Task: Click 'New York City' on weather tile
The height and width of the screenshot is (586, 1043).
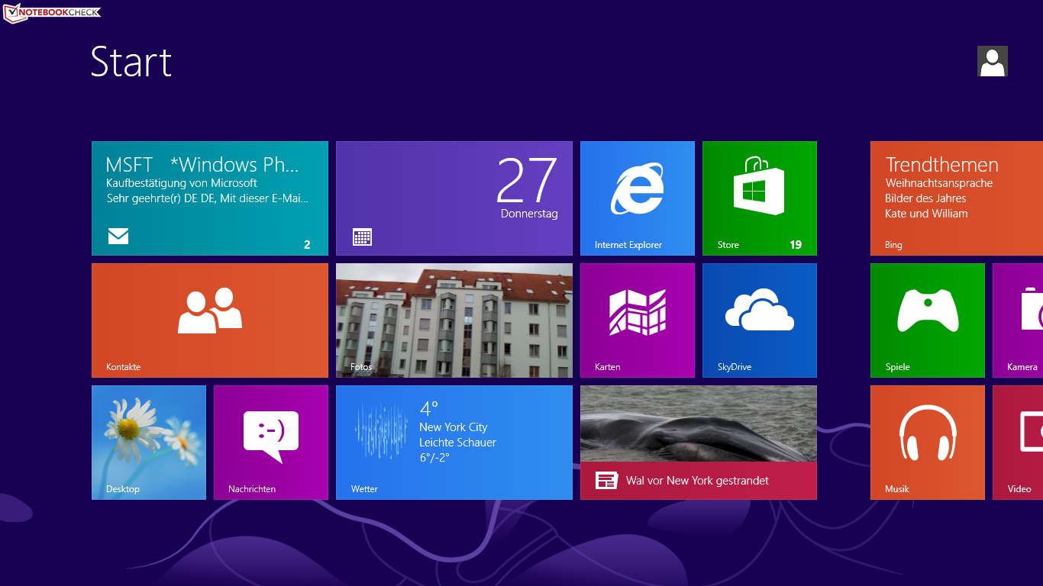Action: click(x=454, y=427)
